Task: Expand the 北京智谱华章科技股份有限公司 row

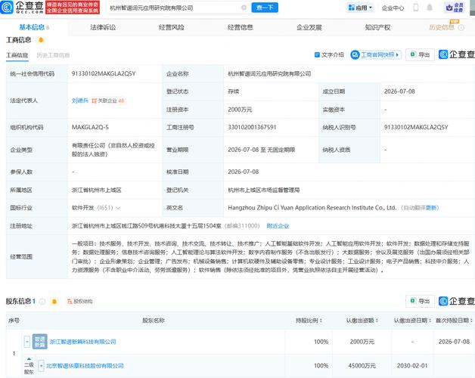Action: [x=41, y=366]
